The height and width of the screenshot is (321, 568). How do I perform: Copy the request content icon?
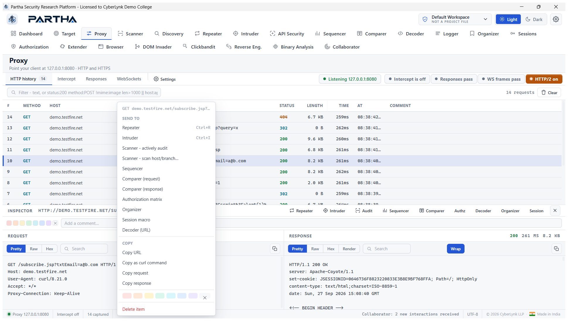pyautogui.click(x=275, y=249)
